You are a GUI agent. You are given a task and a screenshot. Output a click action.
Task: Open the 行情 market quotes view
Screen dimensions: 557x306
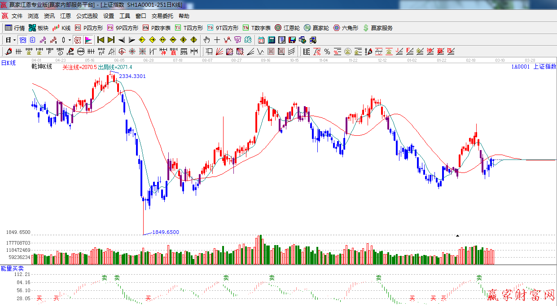[15, 28]
